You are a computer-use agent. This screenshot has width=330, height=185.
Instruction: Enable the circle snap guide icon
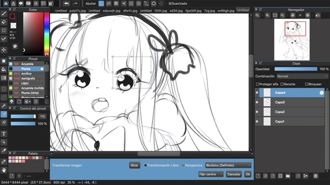click(x=139, y=4)
